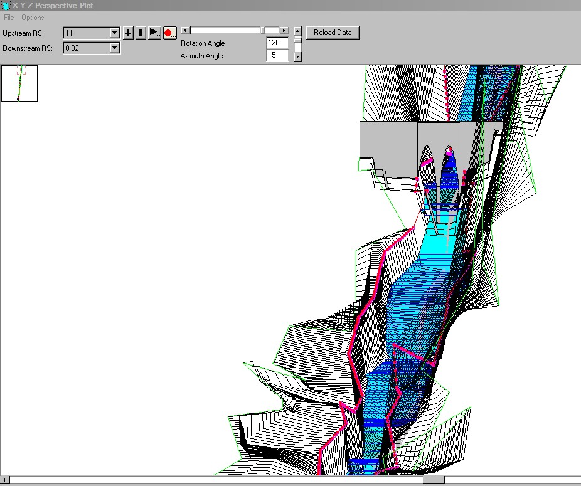581x486 pixels.
Task: Click the Reload Data button
Action: point(333,33)
